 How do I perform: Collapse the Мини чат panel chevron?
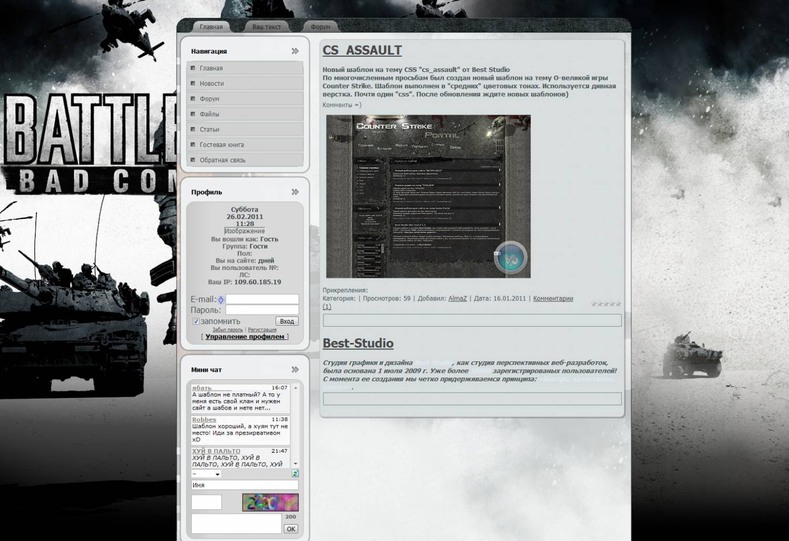tap(295, 369)
